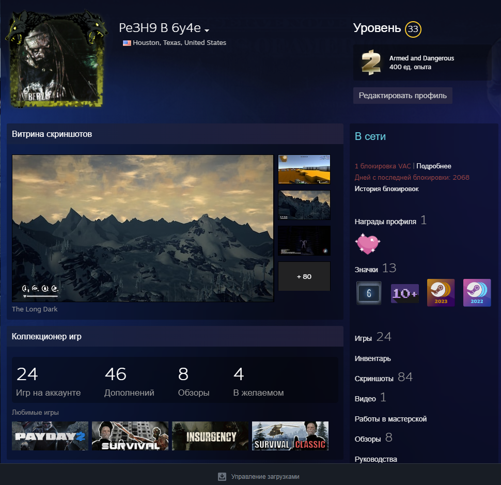
Task: Open the PAYDAY 2 favorite game banner
Action: (x=50, y=436)
